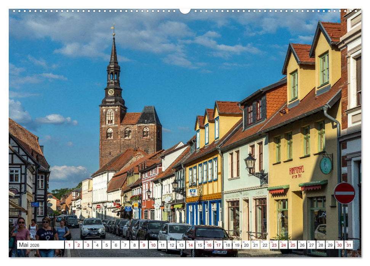The width and height of the screenshot is (370, 266).
Task: Expand the date cell for the 1st
Action: [69, 245]
